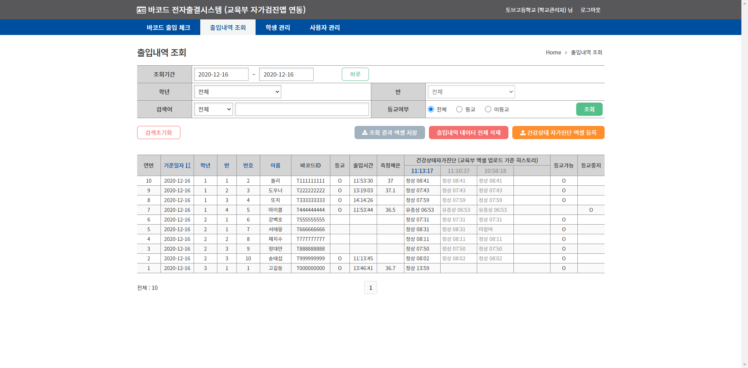Image resolution: width=748 pixels, height=368 pixels.
Task: Delete all data with 출입내역 데이터 전체 삭제
Action: coord(468,133)
